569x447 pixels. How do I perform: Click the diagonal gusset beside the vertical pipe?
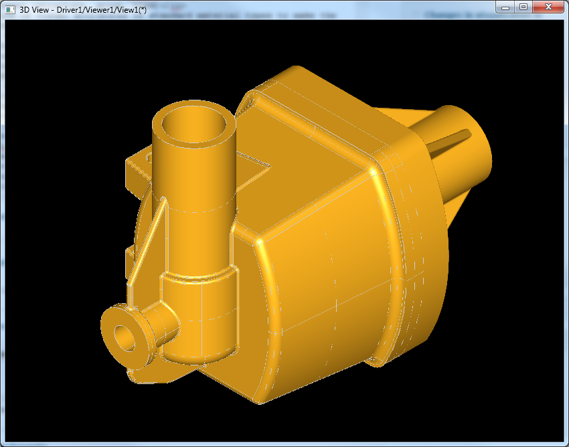(x=149, y=241)
